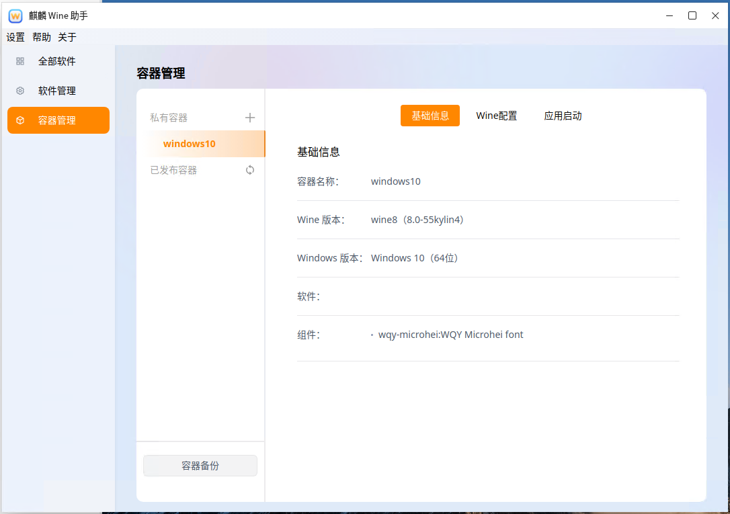Click the 基础信息 section heading
The height and width of the screenshot is (514, 730).
pos(319,152)
